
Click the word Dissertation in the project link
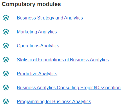click(x=108, y=87)
